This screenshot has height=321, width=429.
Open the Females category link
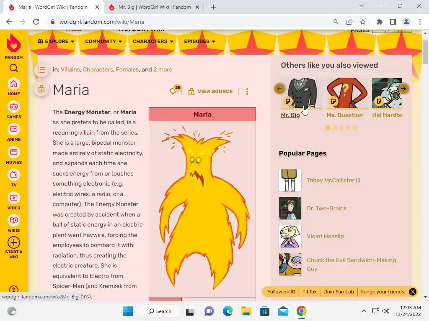coord(127,70)
